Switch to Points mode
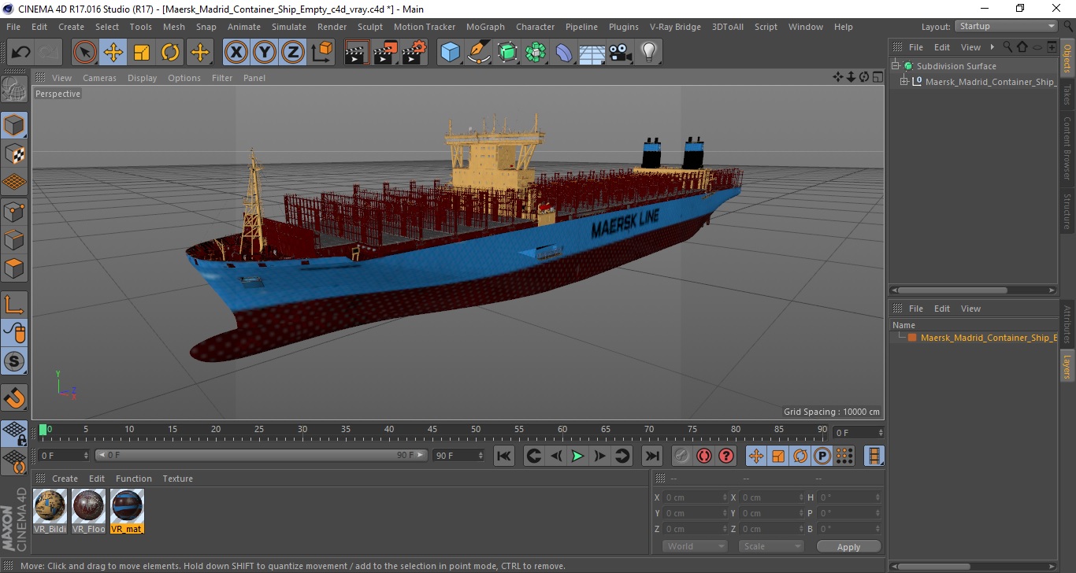The width and height of the screenshot is (1076, 573). tap(14, 211)
